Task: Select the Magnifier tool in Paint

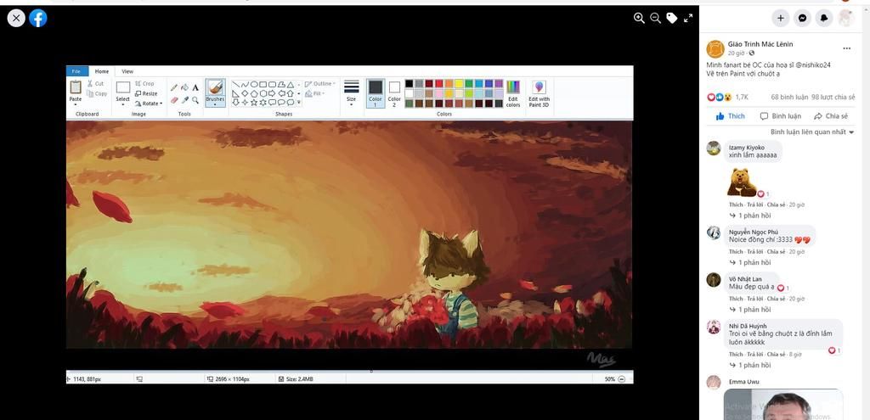Action: (195, 100)
